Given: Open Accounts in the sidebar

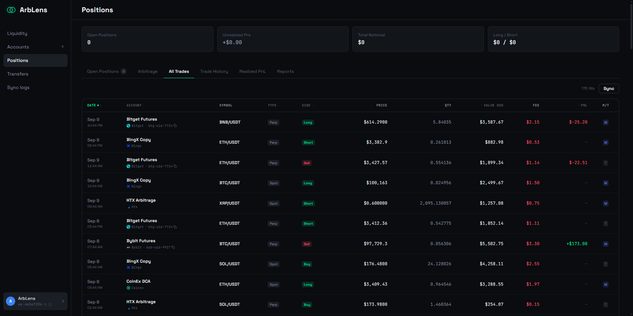Looking at the screenshot, I should click(x=35, y=47).
